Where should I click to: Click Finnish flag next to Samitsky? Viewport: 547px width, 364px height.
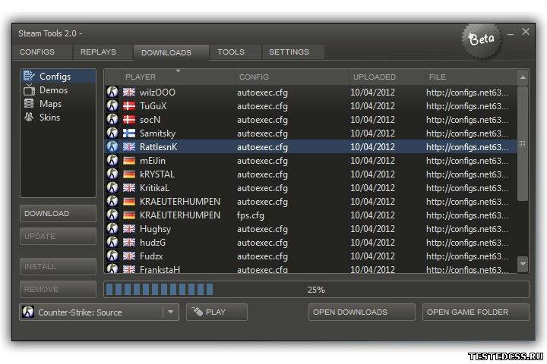pos(129,133)
